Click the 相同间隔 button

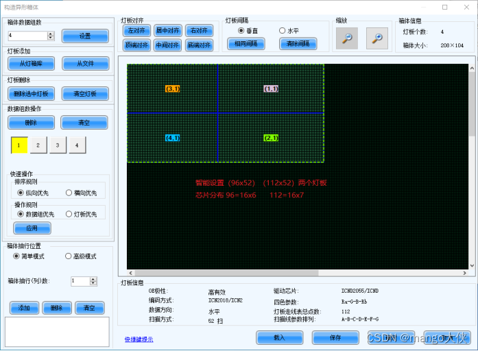(x=246, y=44)
